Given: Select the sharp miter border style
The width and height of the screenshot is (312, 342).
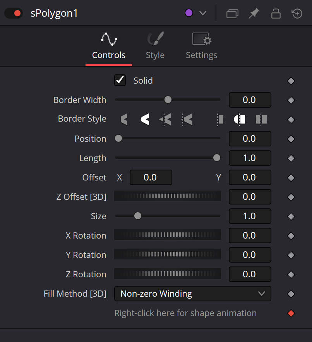Looking at the screenshot, I should (124, 119).
